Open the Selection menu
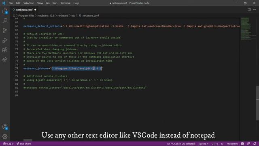259x146 pixels. [29, 3]
